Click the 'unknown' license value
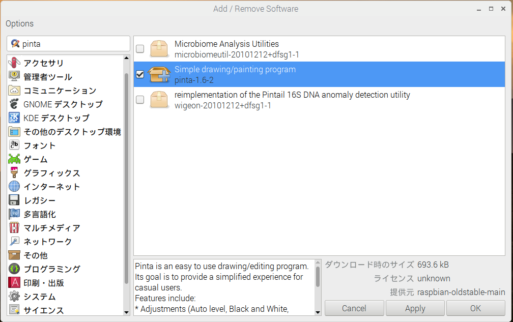Screen dimensions: 513x322 coord(434,279)
